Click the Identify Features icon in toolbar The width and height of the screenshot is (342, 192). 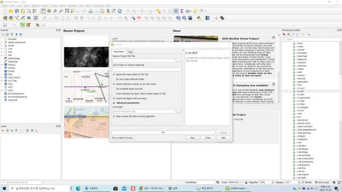coord(128,11)
